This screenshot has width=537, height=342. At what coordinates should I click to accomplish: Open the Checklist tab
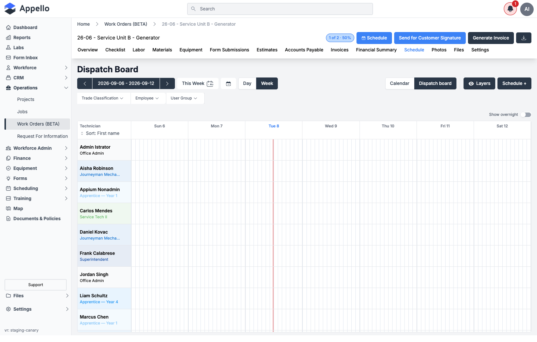tap(115, 50)
